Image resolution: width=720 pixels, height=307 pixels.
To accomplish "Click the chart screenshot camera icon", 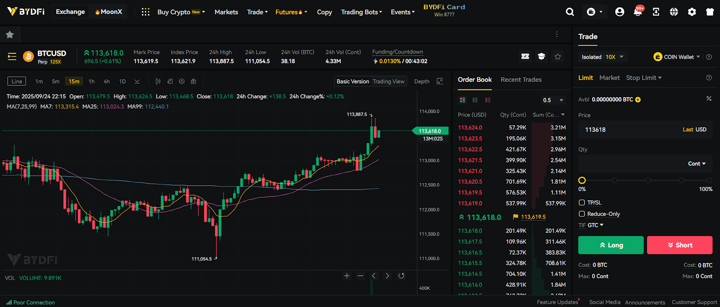I will click(193, 81).
